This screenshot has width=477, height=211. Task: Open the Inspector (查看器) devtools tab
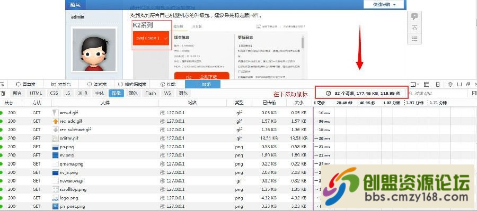25,84
